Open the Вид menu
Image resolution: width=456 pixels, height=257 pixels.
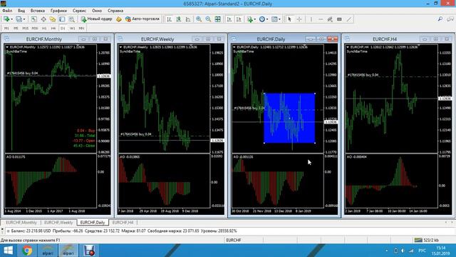21,11
